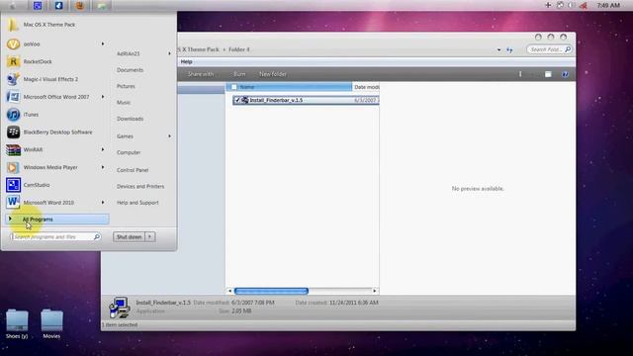Launch ooVoo from the Start menu
The width and height of the screenshot is (633, 356).
[x=32, y=44]
